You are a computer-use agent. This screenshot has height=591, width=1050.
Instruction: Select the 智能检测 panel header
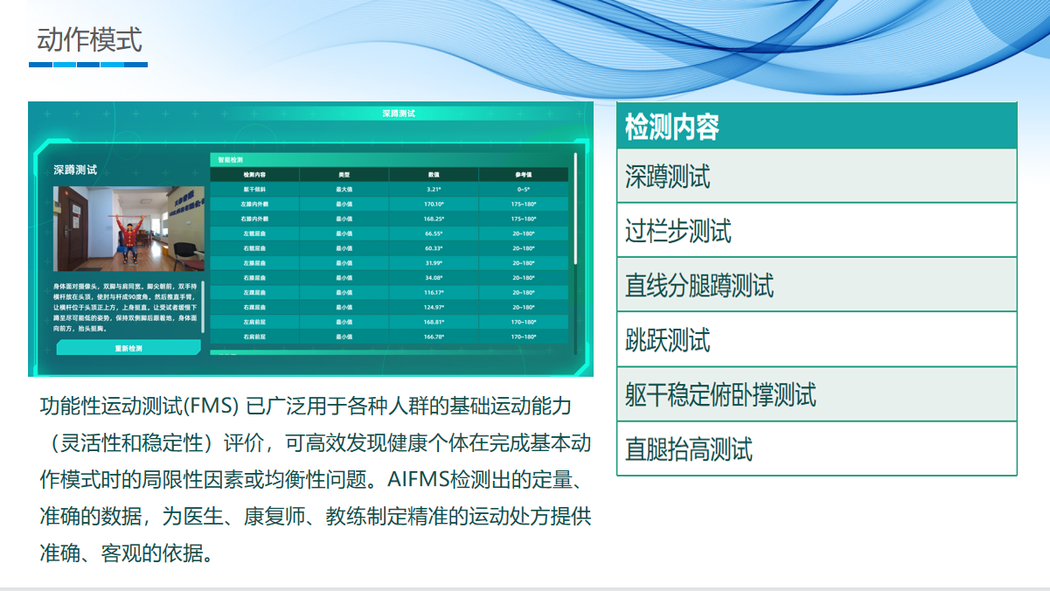click(x=232, y=160)
